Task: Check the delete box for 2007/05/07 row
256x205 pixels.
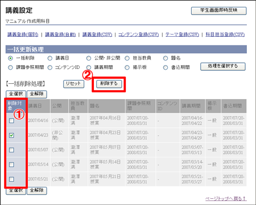Action: point(11,150)
